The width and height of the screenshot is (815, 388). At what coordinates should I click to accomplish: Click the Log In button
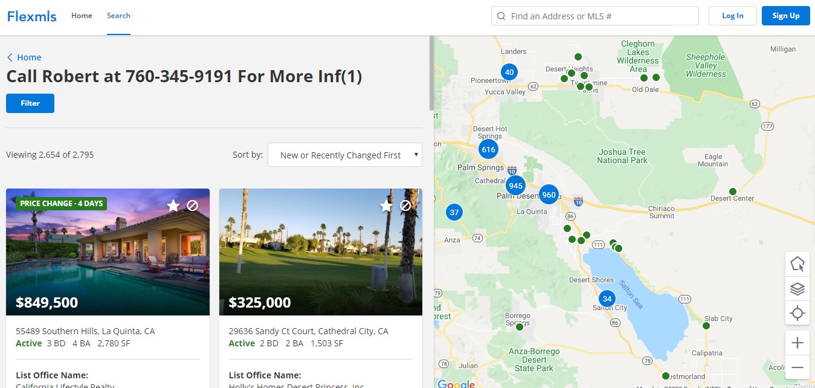point(732,16)
